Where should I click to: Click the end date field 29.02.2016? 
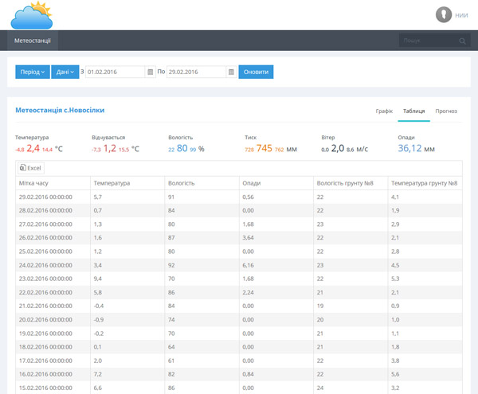[x=196, y=72]
